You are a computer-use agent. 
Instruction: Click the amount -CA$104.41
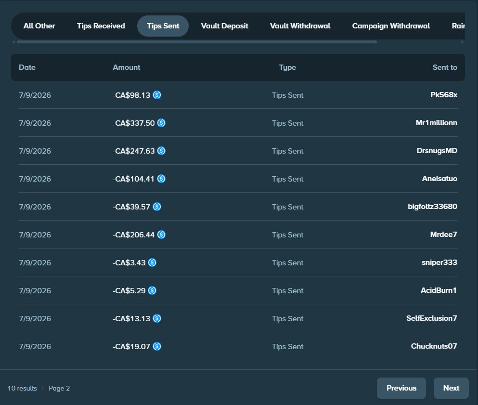coord(134,179)
